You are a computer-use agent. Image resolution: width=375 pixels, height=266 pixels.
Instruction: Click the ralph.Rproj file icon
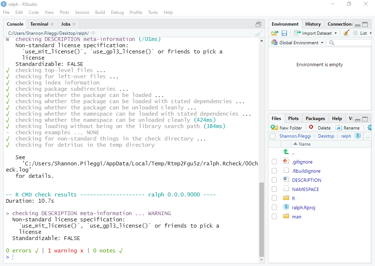point(286,207)
